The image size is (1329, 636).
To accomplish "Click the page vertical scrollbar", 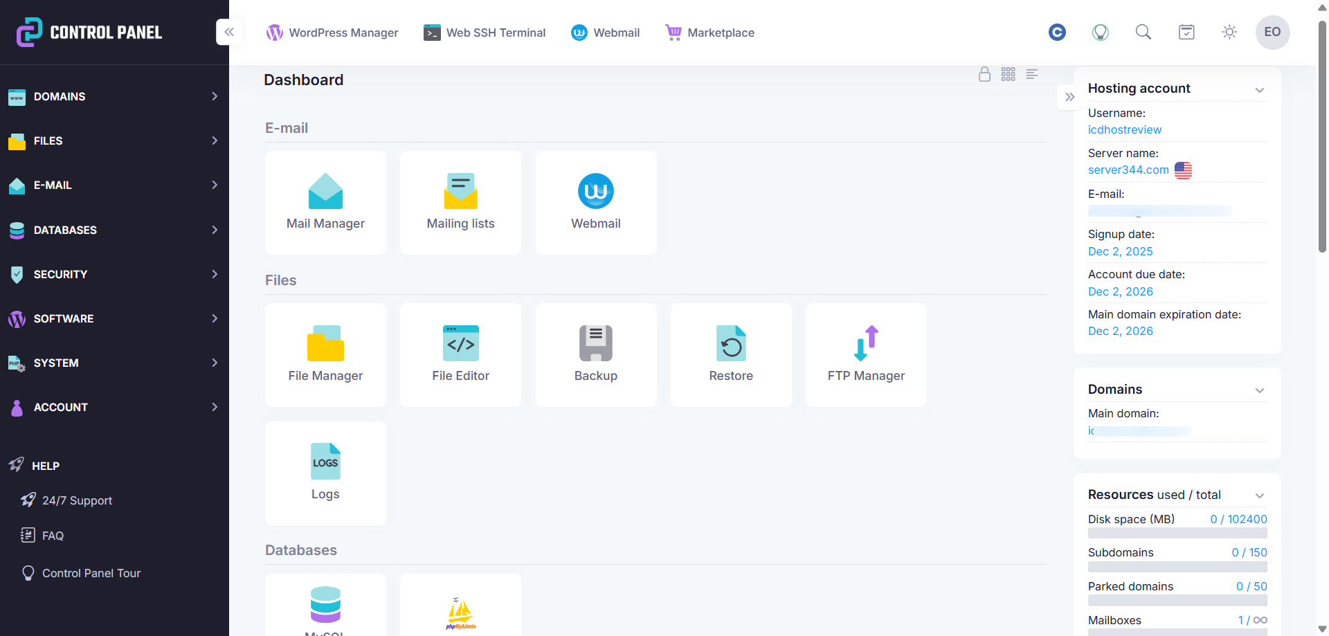I will pyautogui.click(x=1322, y=137).
